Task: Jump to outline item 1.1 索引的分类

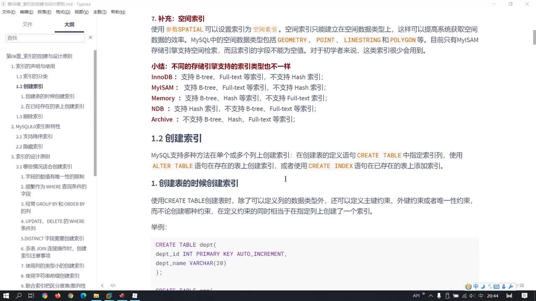Action: click(32, 76)
